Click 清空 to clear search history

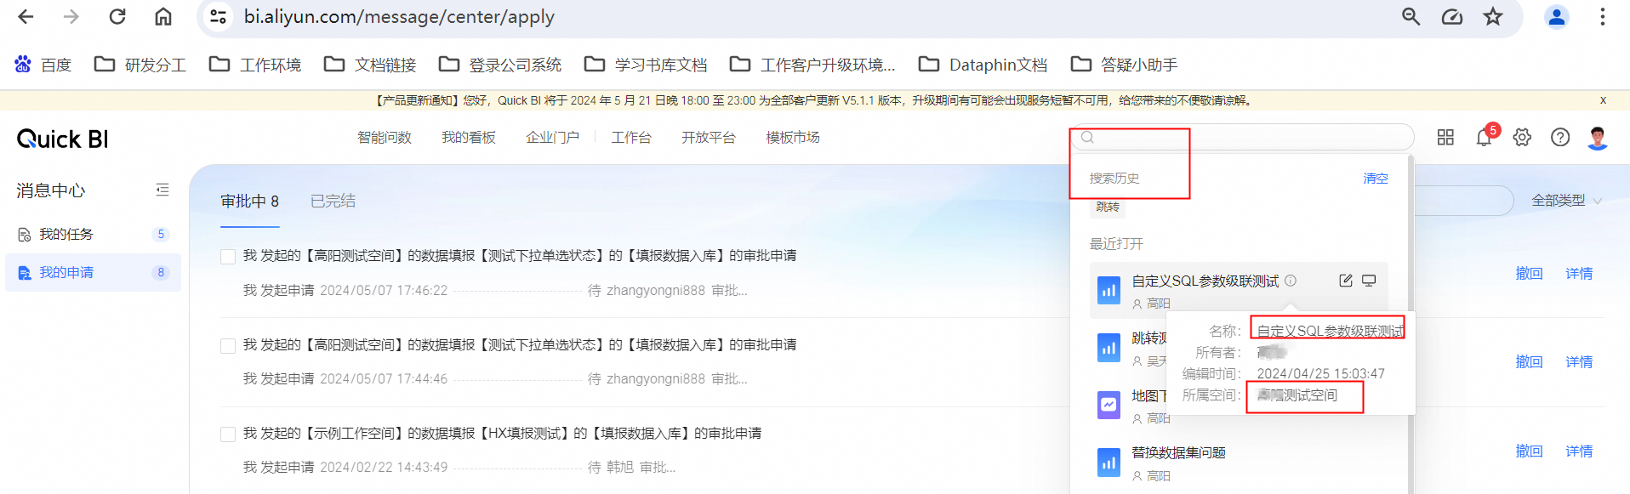1375,179
